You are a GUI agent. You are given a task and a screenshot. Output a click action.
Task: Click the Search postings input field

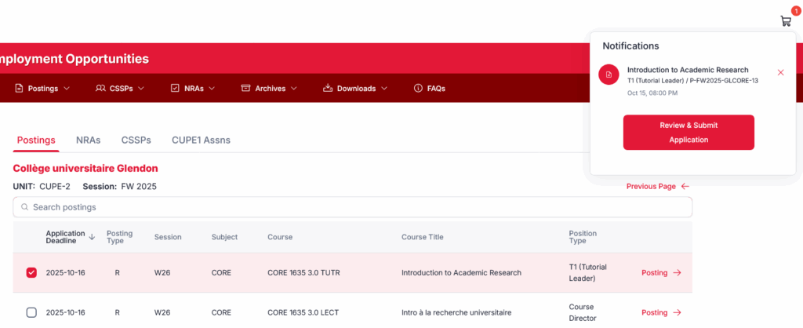[x=352, y=207]
